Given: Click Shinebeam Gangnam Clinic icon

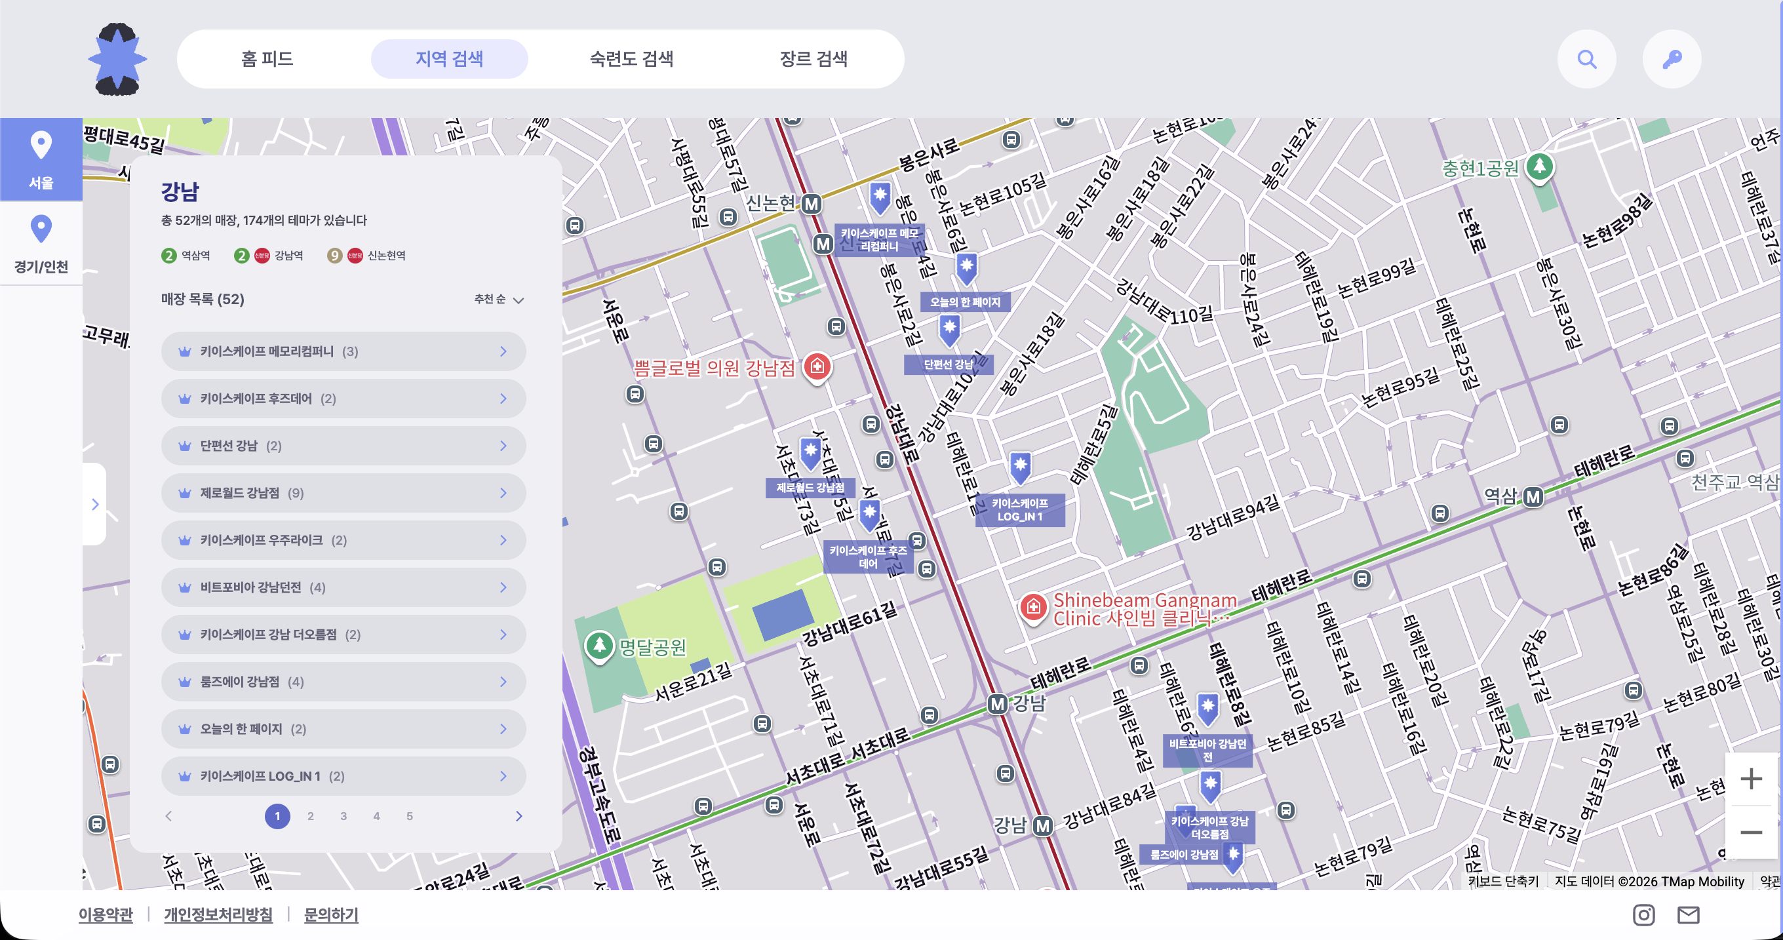Looking at the screenshot, I should pyautogui.click(x=1032, y=608).
